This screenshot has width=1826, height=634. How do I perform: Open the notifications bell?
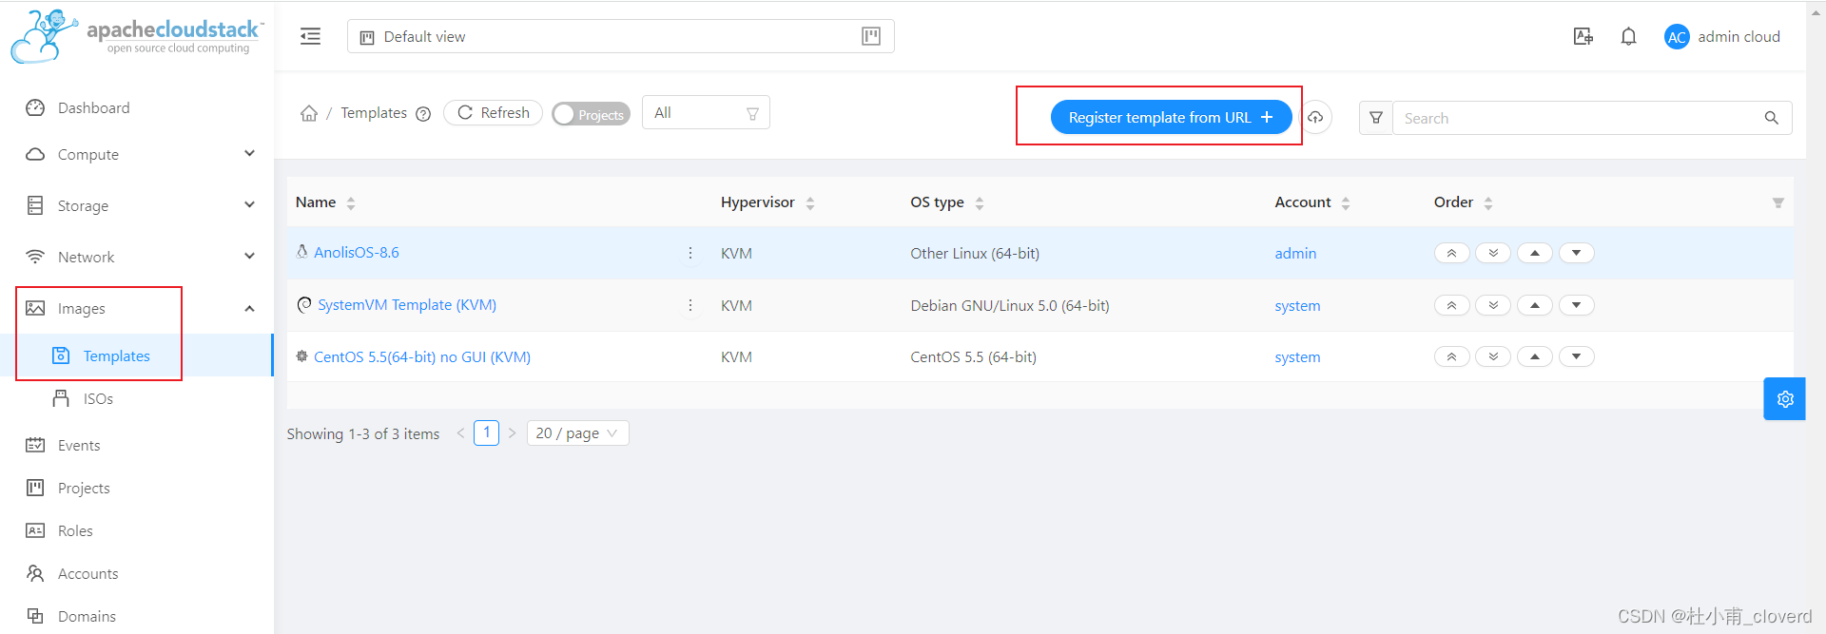(1628, 36)
